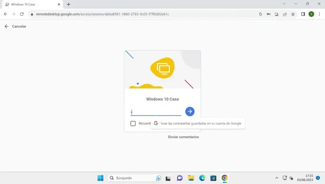Open notification badge with 2
325x184 pixels.
tap(318, 178)
